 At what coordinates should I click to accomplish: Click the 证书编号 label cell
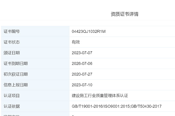[35, 31]
